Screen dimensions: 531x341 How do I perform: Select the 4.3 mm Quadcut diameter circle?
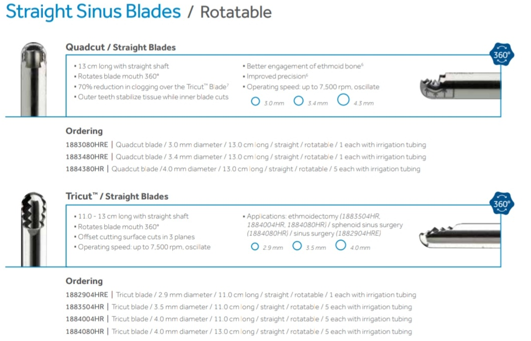click(343, 100)
